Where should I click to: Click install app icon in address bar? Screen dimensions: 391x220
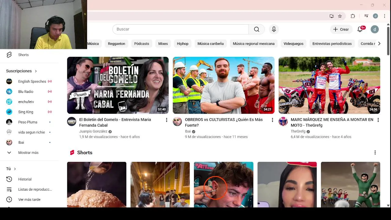[332, 16]
